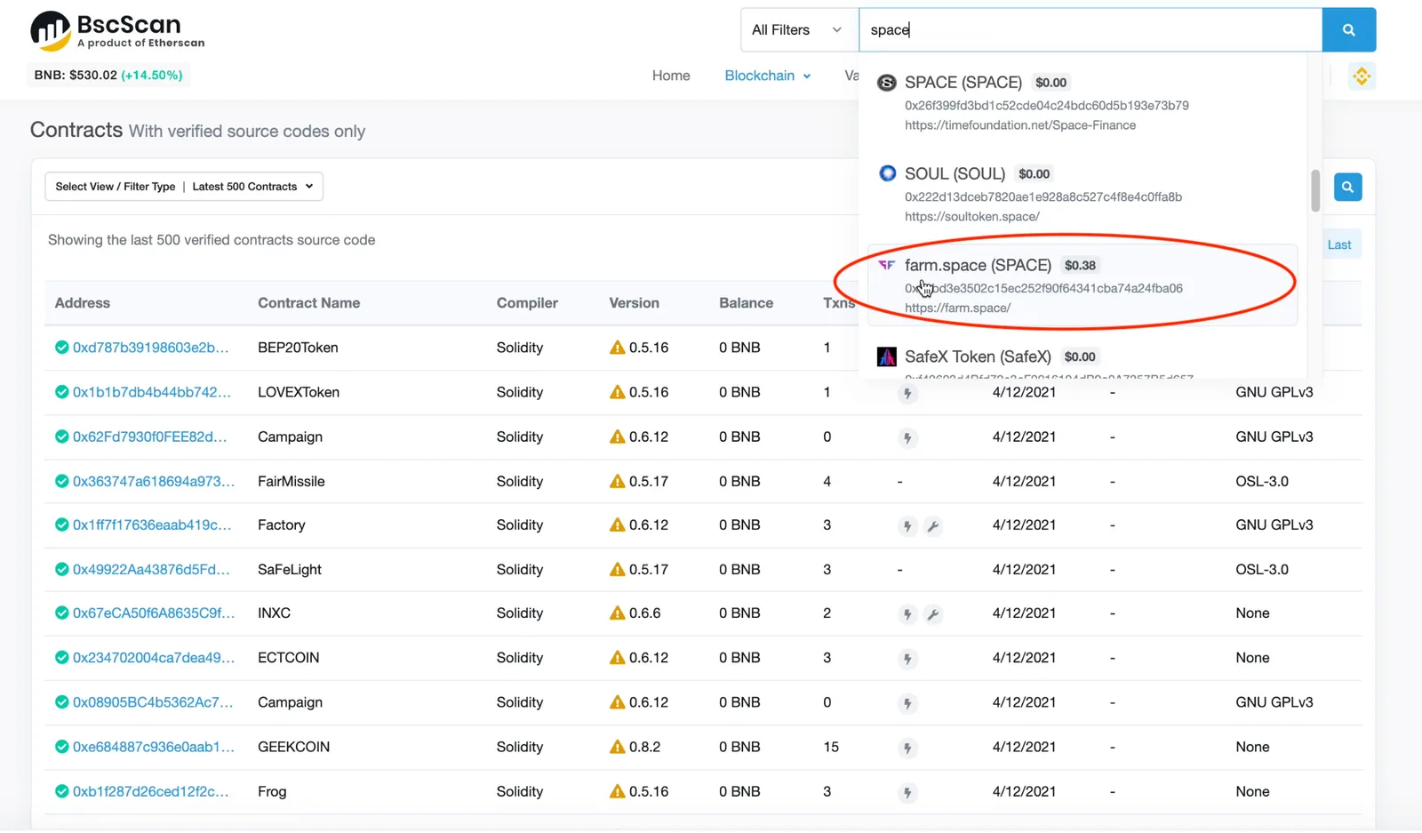Jump to the Last page of results
This screenshot has height=833, width=1422.
1339,244
